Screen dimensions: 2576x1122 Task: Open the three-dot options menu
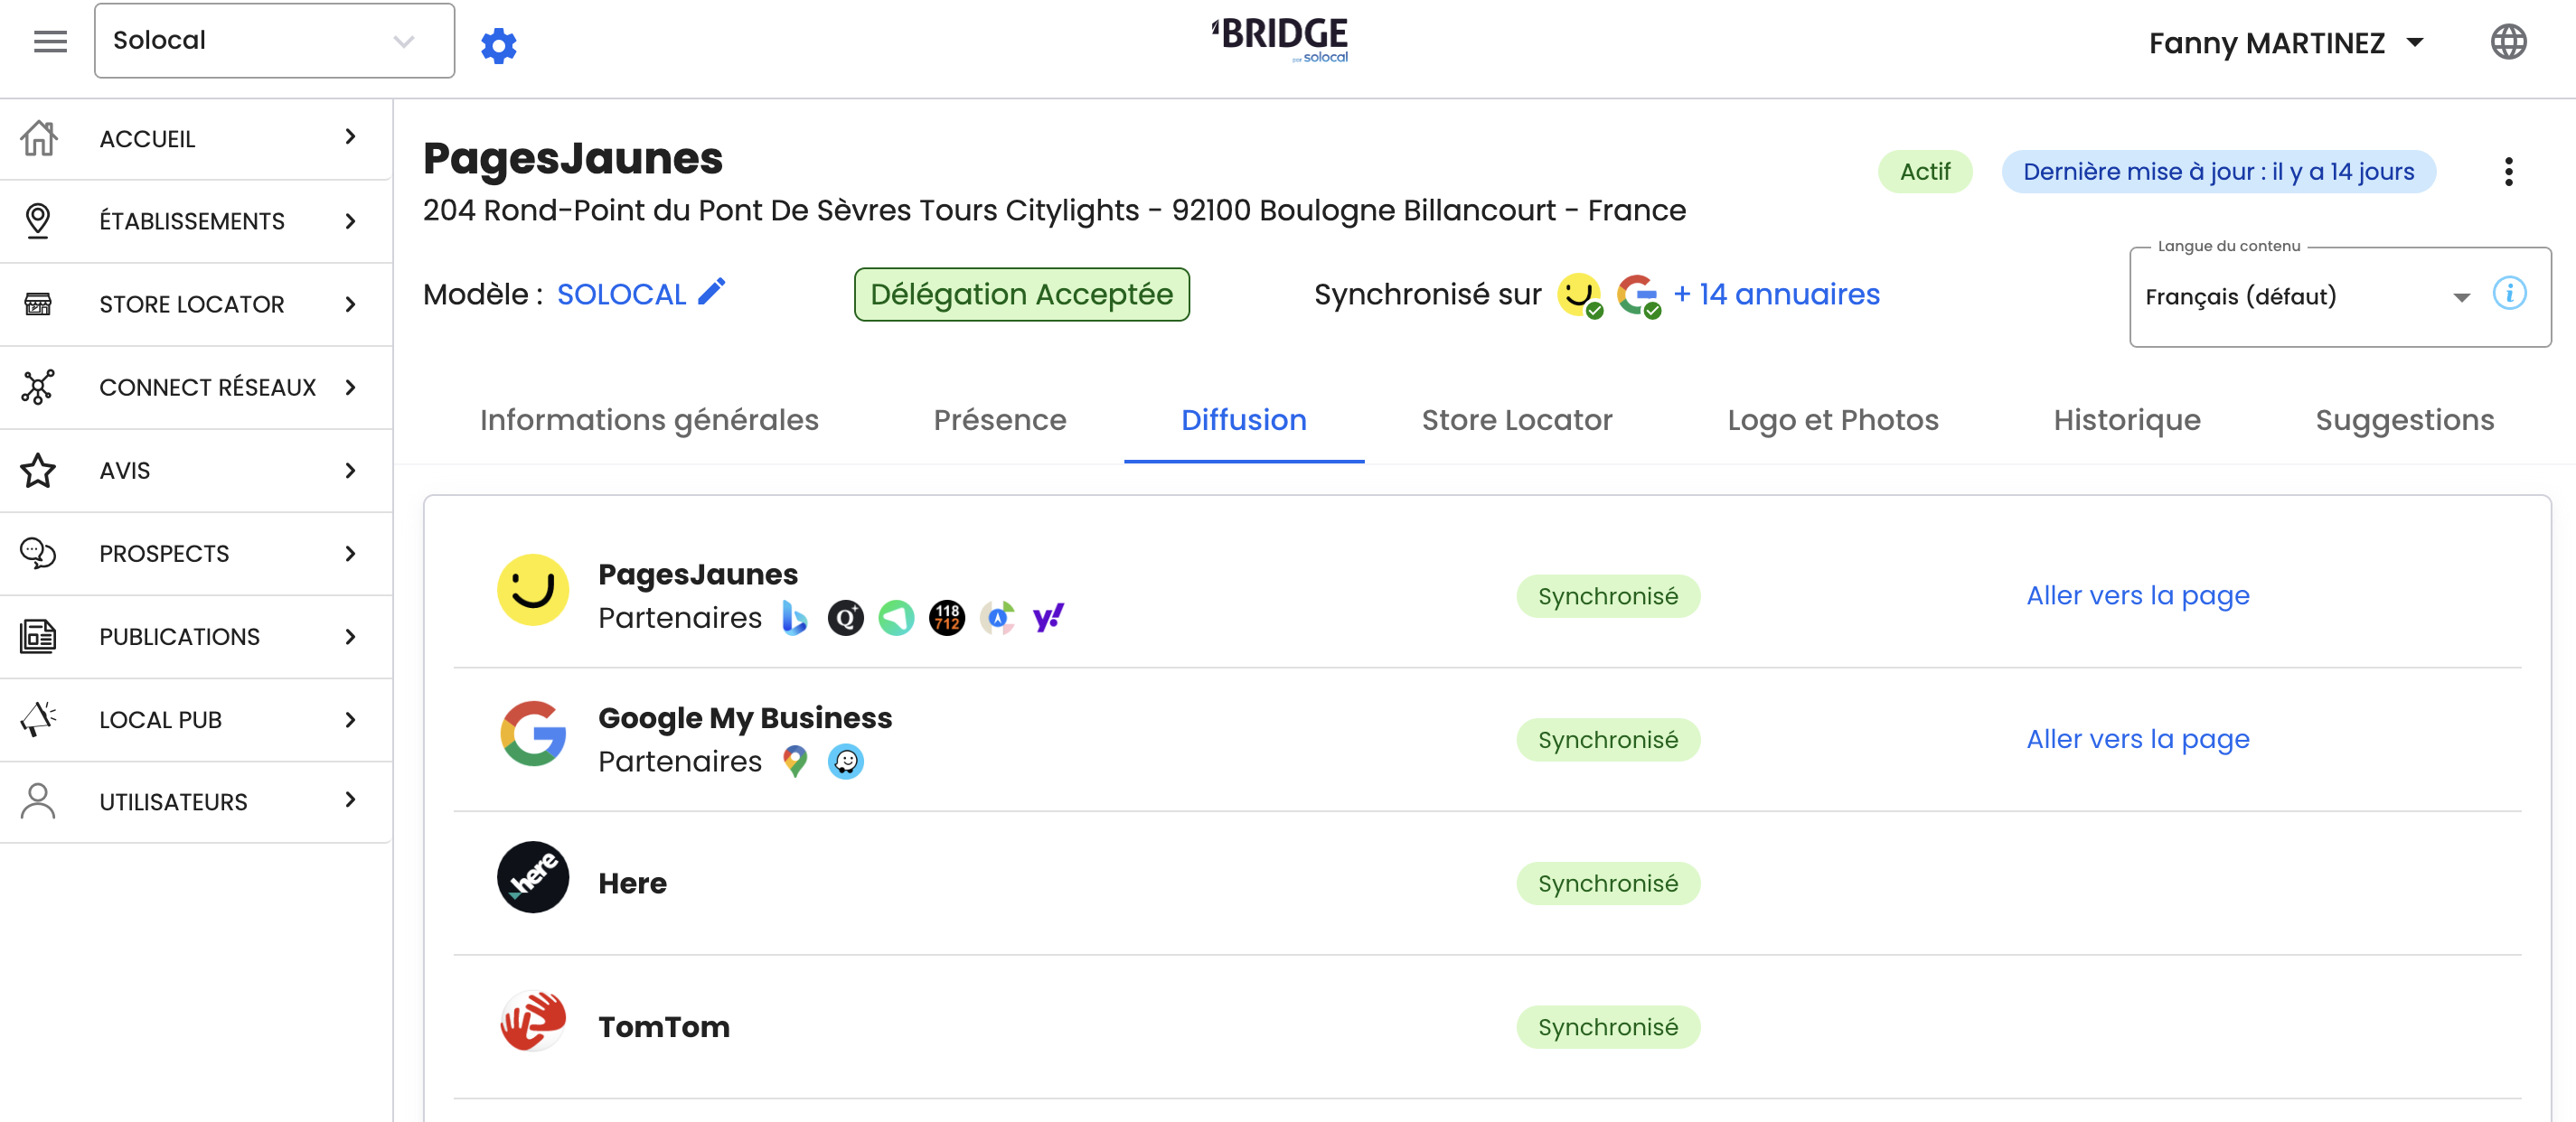[2508, 172]
